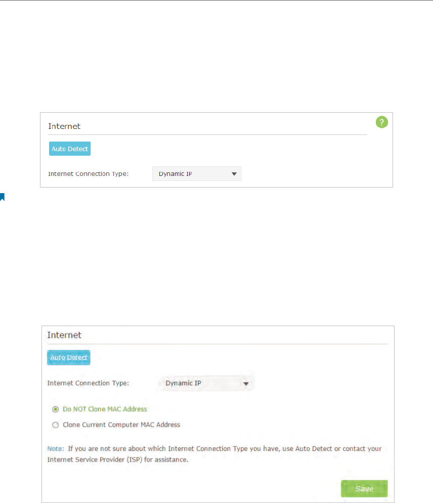Save the Internet settings
Image resolution: width=433 pixels, height=503 pixels.
pyautogui.click(x=364, y=488)
